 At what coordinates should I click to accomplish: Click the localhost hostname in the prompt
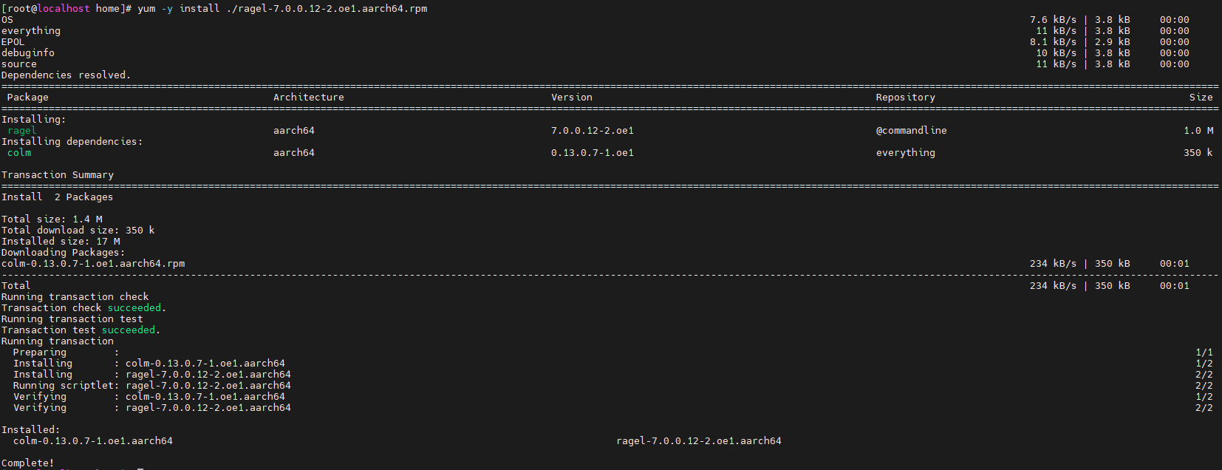click(x=64, y=9)
